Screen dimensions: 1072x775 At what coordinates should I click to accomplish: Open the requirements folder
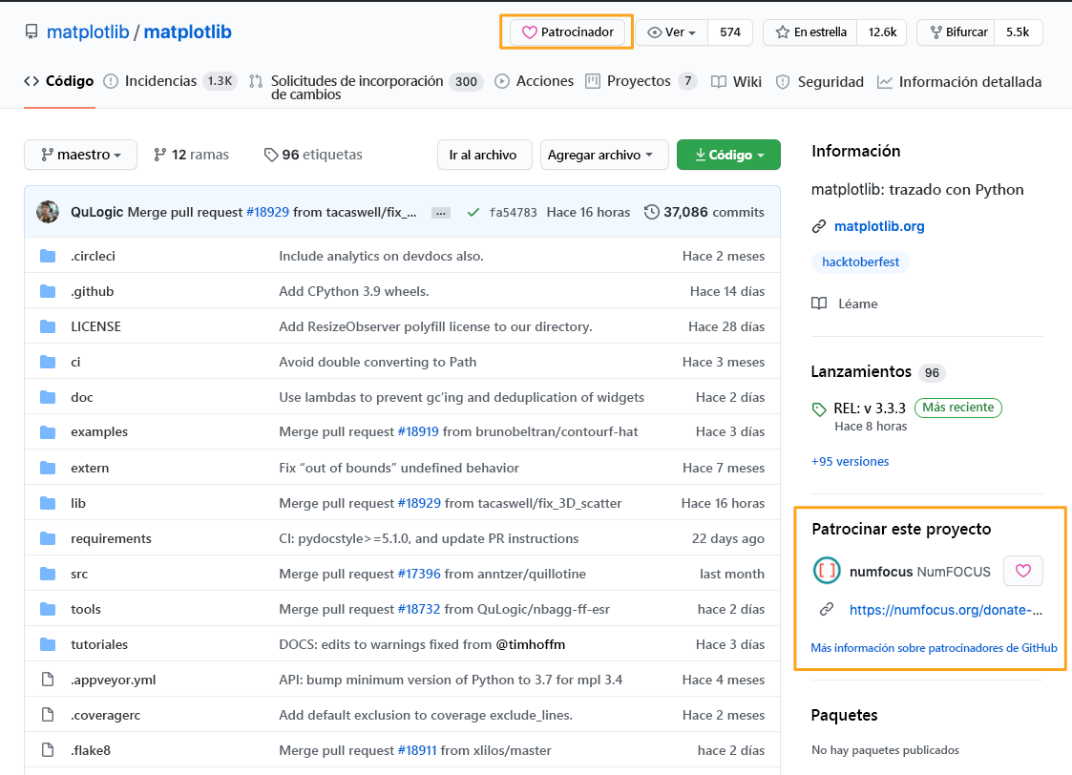tap(111, 538)
